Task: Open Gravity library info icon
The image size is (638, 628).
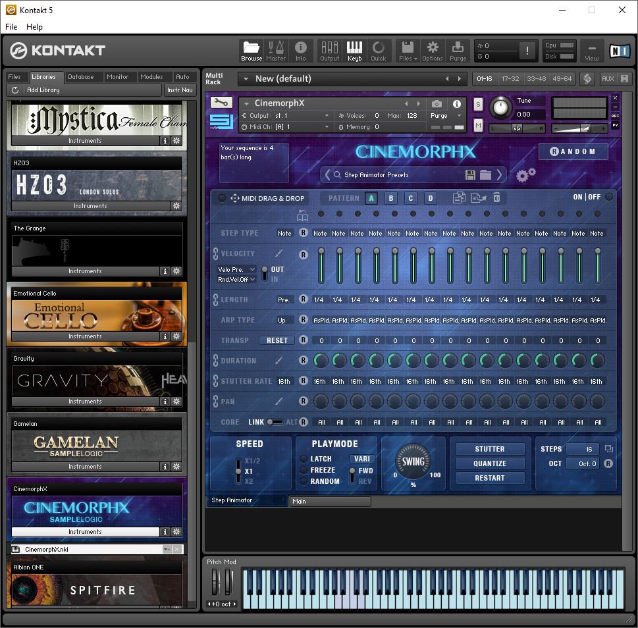Action: coord(165,402)
